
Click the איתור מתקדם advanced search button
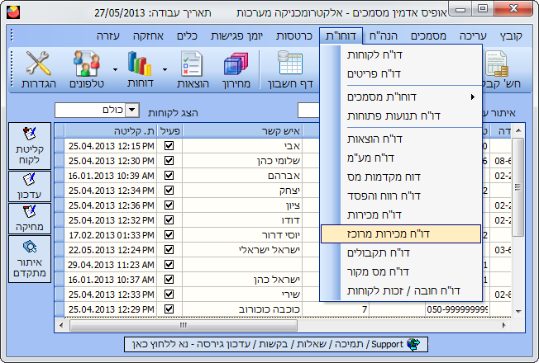point(30,259)
